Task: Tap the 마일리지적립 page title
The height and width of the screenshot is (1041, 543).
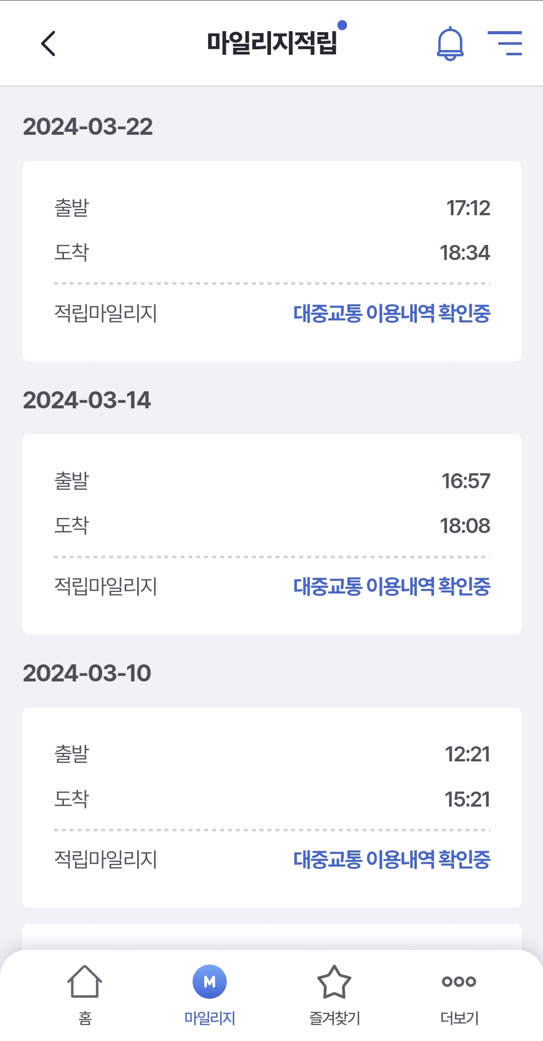Action: [x=271, y=43]
